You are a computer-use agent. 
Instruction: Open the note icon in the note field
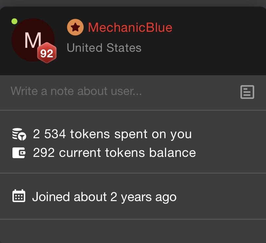coord(247,92)
